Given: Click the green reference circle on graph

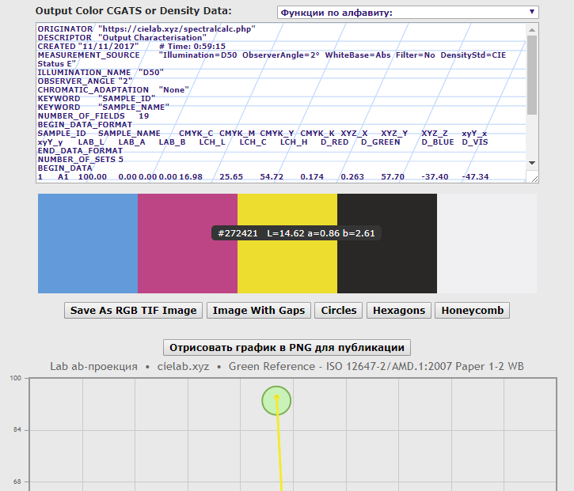Looking at the screenshot, I should (x=276, y=401).
